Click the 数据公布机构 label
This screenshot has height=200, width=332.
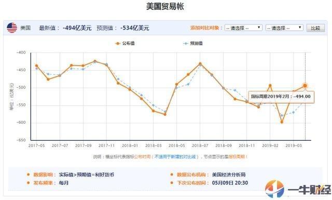[x=193, y=175]
